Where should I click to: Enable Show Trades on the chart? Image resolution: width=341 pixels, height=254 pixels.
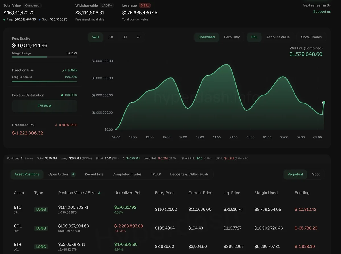tap(311, 37)
